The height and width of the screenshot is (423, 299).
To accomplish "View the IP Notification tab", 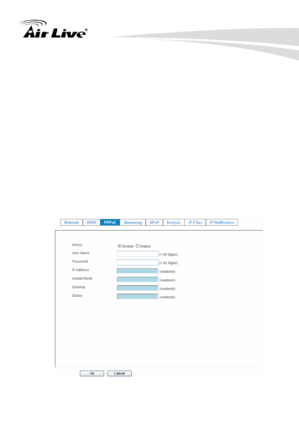I will (222, 222).
